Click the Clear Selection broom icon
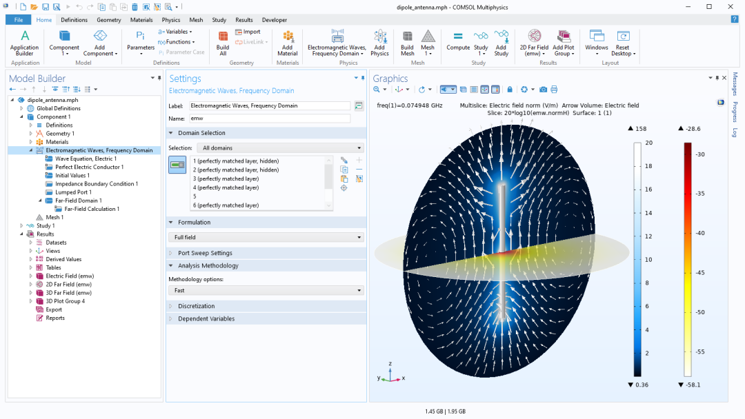Viewport: 745px width, 419px height. (359, 179)
